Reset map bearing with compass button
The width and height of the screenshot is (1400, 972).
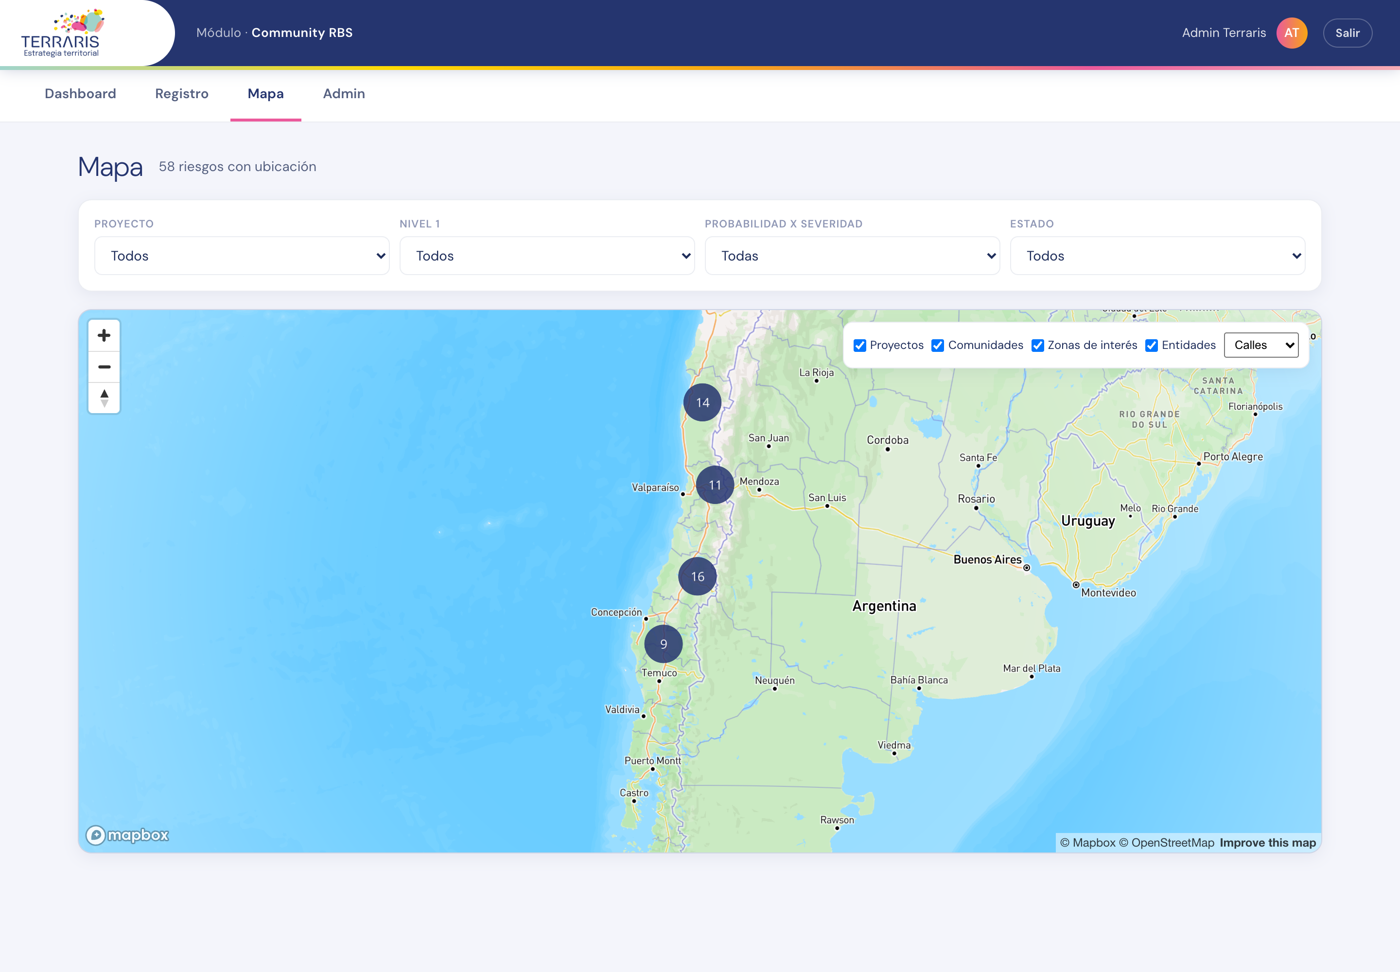click(x=104, y=399)
